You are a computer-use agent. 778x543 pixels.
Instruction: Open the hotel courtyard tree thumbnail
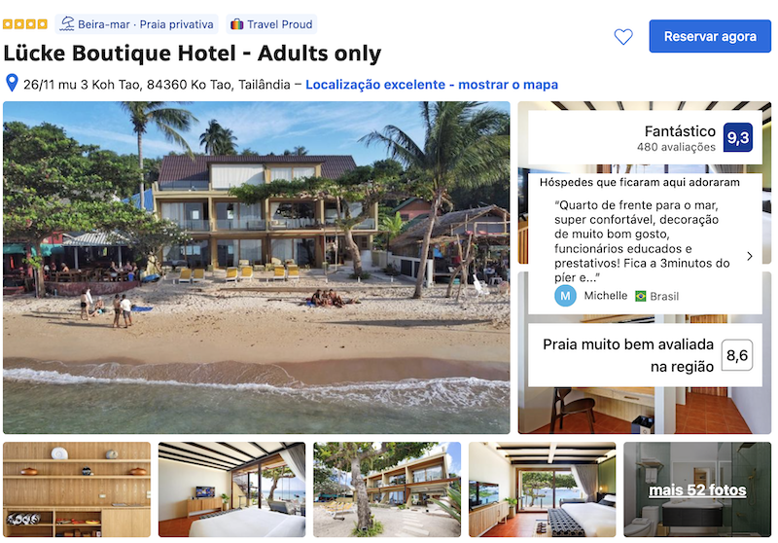pos(387,489)
